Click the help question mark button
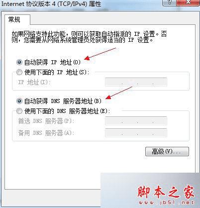This screenshot has width=200, height=208. pos(170,2)
